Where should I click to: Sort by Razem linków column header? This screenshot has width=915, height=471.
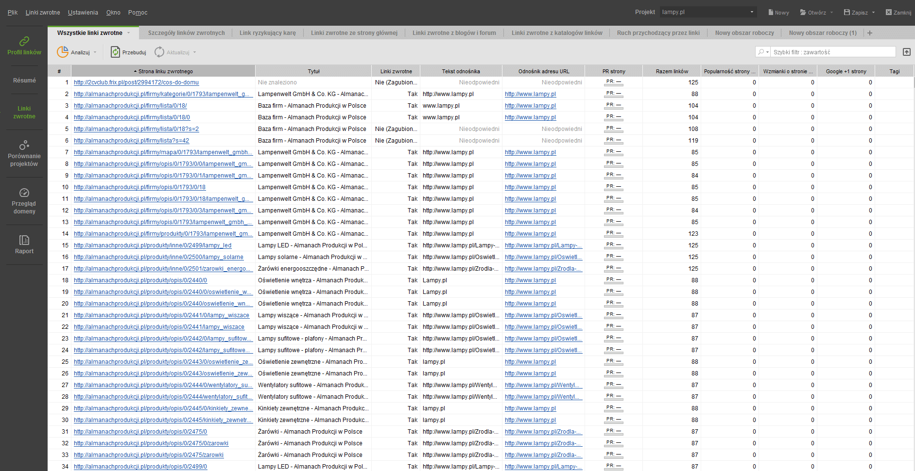tap(672, 71)
